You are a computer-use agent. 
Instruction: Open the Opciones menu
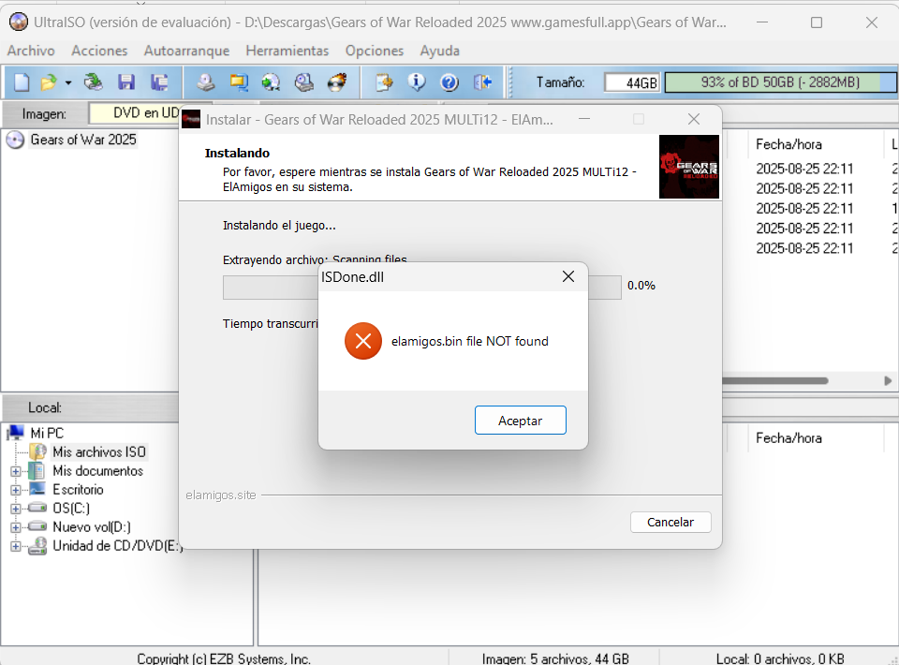(x=375, y=51)
